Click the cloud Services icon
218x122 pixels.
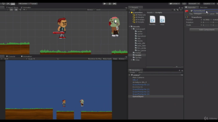pyautogui.click(x=184, y=4)
